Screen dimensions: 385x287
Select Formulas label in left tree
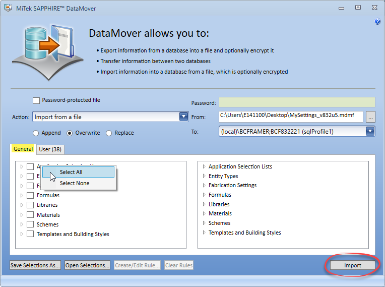coord(48,195)
